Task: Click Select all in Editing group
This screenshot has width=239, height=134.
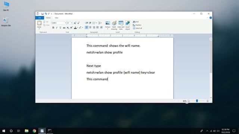Action: point(137,28)
